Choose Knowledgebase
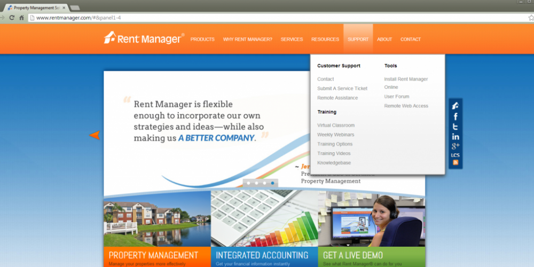 coord(334,163)
